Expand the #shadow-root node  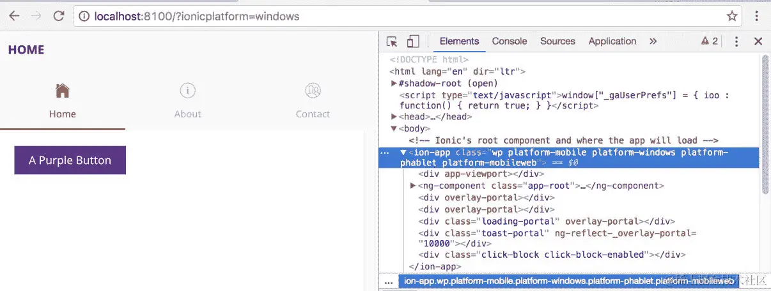coord(394,83)
